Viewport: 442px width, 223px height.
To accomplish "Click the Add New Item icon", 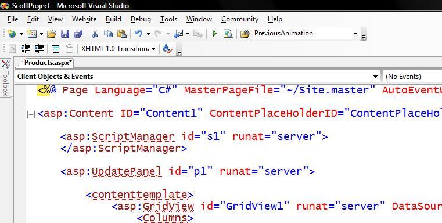I will point(32,34).
